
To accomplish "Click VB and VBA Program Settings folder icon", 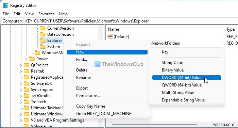I will pyautogui.click(x=27, y=120).
